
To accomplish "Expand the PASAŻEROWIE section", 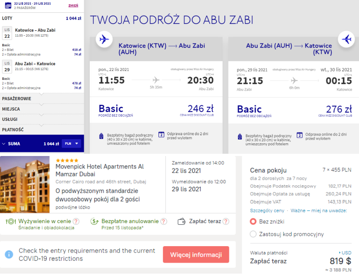I will click(42, 99).
